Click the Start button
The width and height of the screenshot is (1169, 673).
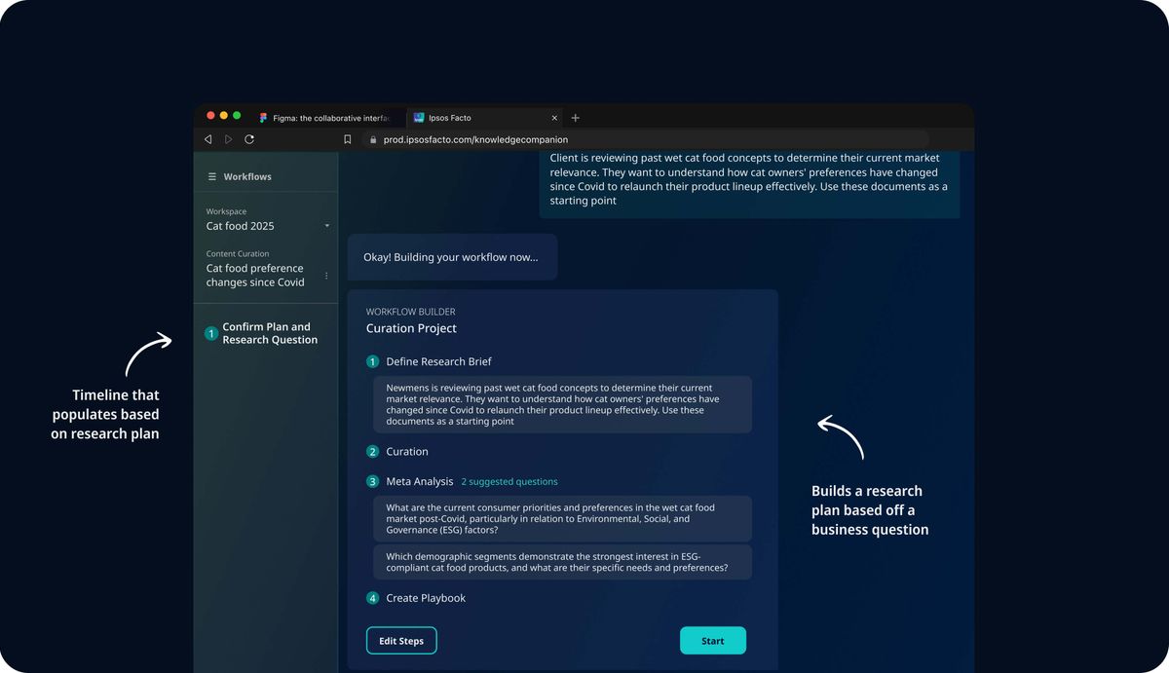pyautogui.click(x=713, y=641)
